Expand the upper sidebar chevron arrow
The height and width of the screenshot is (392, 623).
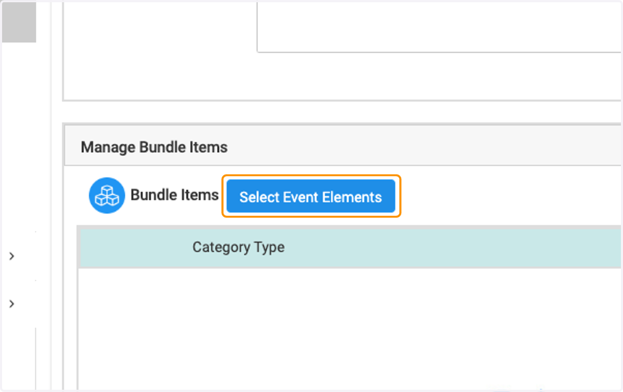[12, 256]
